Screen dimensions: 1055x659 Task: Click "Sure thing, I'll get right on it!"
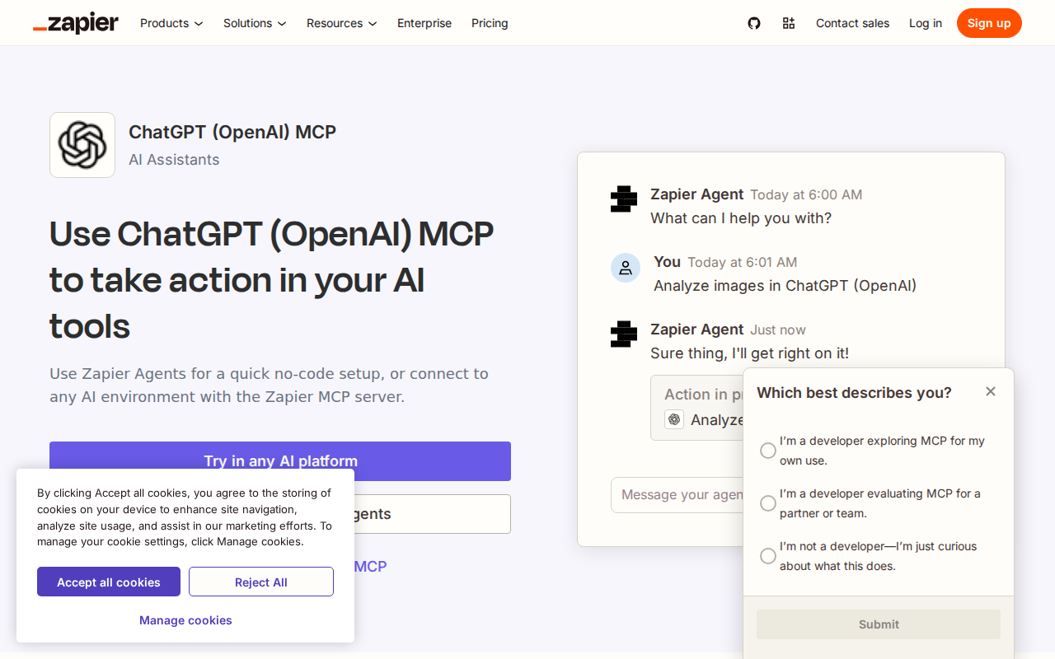pyautogui.click(x=749, y=353)
